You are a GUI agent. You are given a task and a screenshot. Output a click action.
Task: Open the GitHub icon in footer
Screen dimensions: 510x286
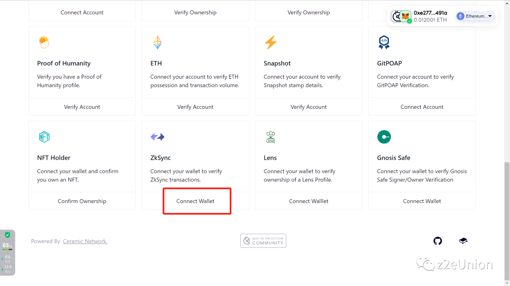tap(438, 241)
